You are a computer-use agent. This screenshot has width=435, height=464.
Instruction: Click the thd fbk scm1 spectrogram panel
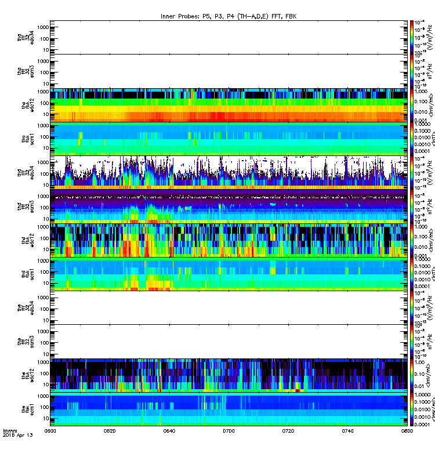(x=229, y=274)
